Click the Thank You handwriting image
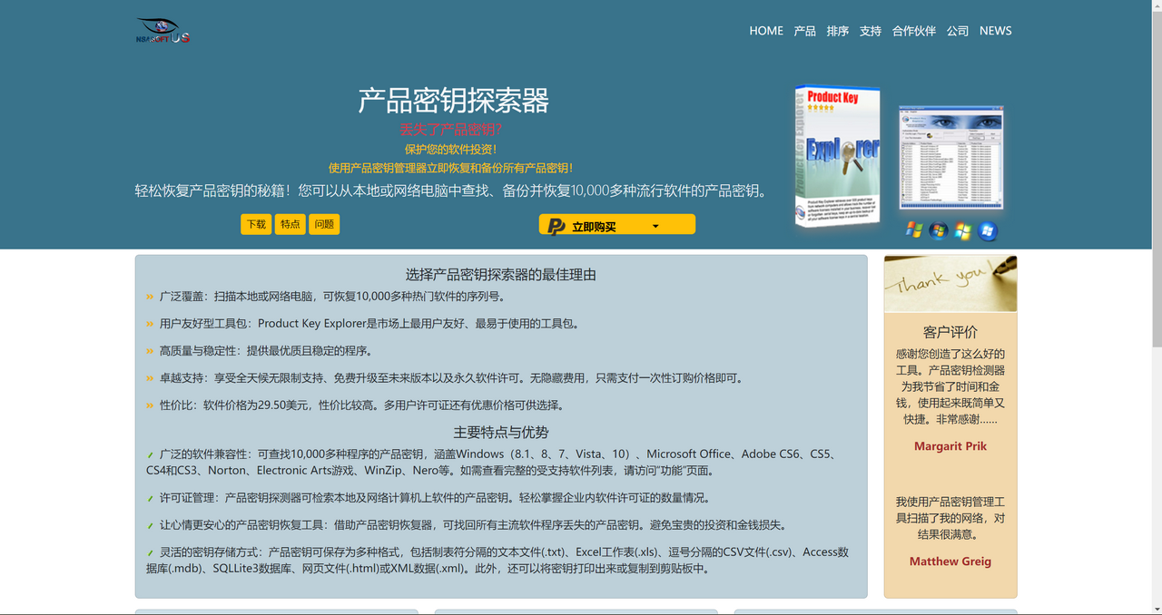 tap(950, 284)
